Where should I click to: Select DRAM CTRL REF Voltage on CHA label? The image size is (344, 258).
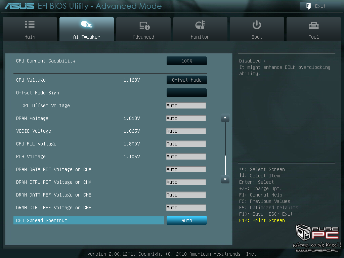[x=53, y=182]
